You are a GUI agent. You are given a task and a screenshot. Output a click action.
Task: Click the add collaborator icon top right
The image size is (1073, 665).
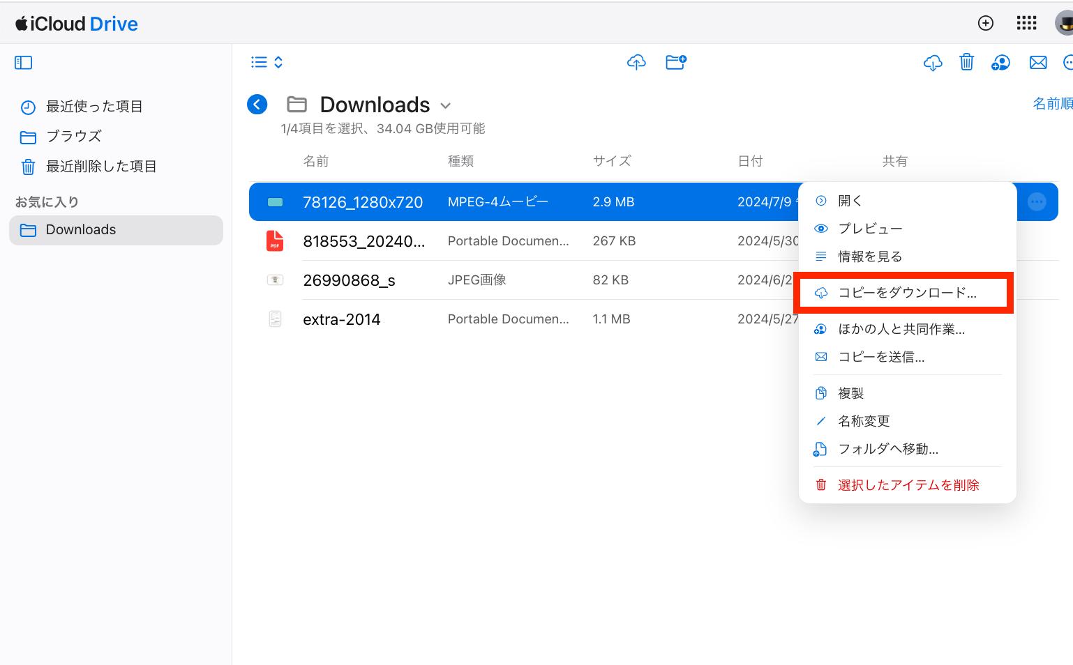pos(1000,62)
